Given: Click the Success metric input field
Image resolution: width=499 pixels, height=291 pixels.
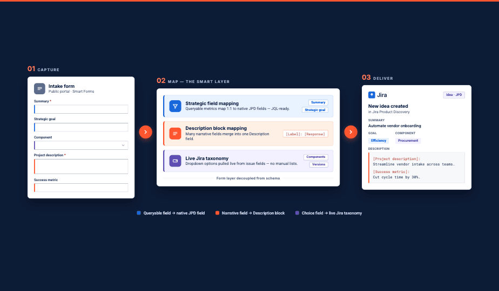Looking at the screenshot, I should (x=81, y=188).
